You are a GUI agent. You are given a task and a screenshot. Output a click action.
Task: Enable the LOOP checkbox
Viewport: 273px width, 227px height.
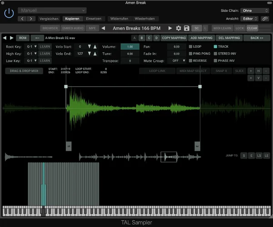(191, 46)
